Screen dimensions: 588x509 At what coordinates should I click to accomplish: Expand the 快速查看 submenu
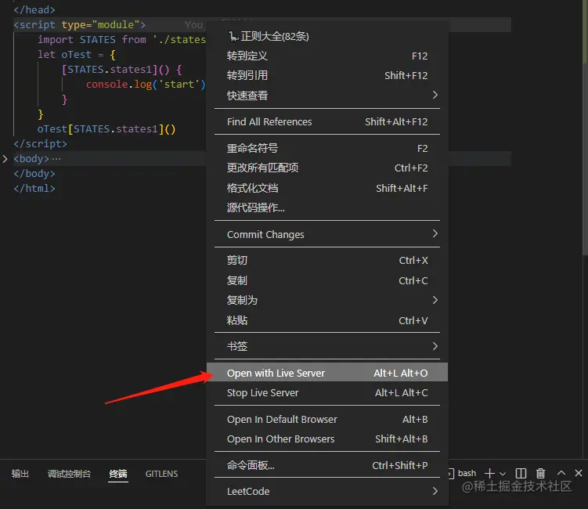pyautogui.click(x=327, y=96)
